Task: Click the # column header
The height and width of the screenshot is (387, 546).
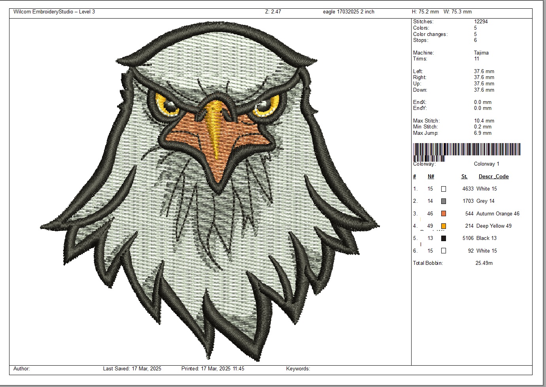Action: (x=415, y=177)
